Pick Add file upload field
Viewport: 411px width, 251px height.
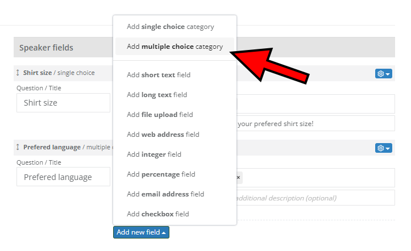coord(159,115)
